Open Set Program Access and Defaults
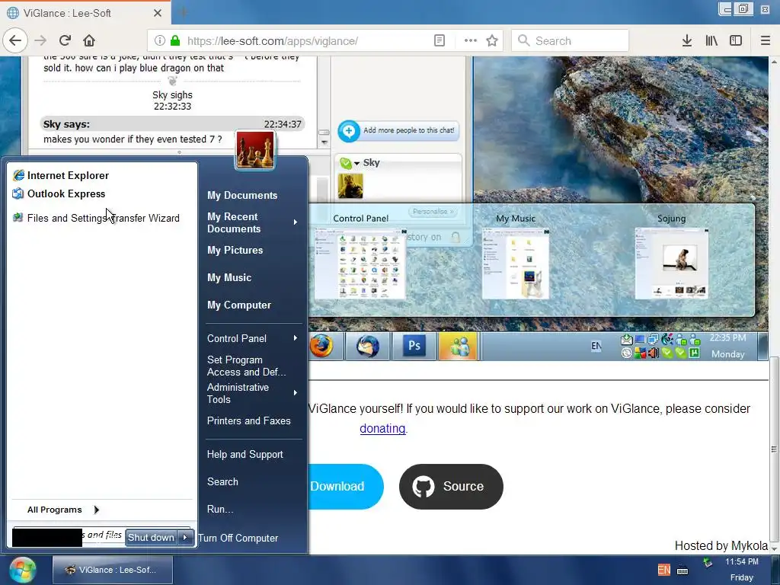Image resolution: width=780 pixels, height=585 pixels. click(246, 366)
